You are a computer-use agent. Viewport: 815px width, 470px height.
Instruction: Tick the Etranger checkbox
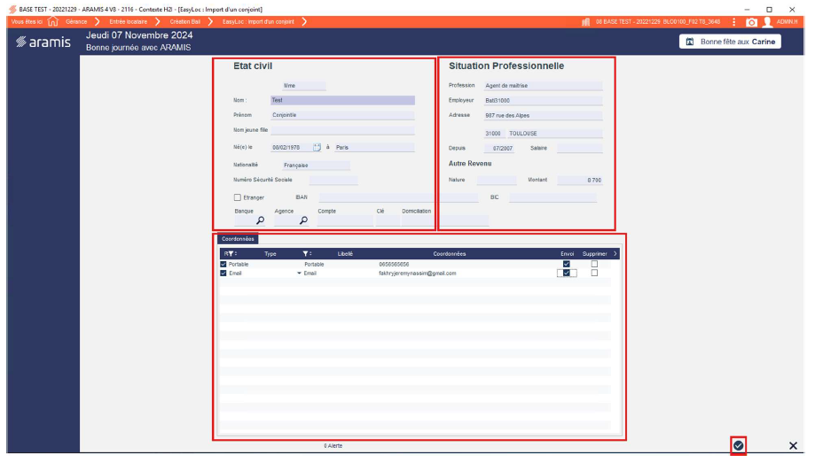click(238, 197)
